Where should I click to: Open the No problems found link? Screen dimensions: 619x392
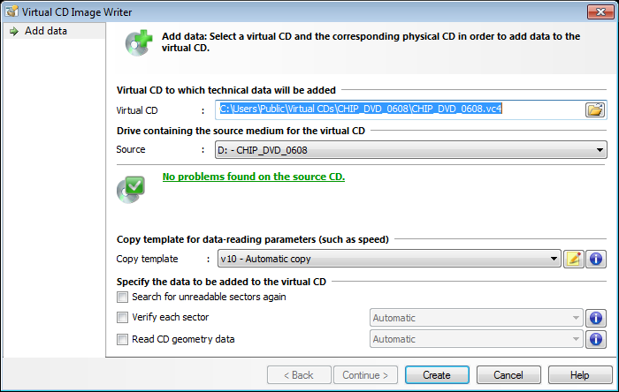click(253, 177)
